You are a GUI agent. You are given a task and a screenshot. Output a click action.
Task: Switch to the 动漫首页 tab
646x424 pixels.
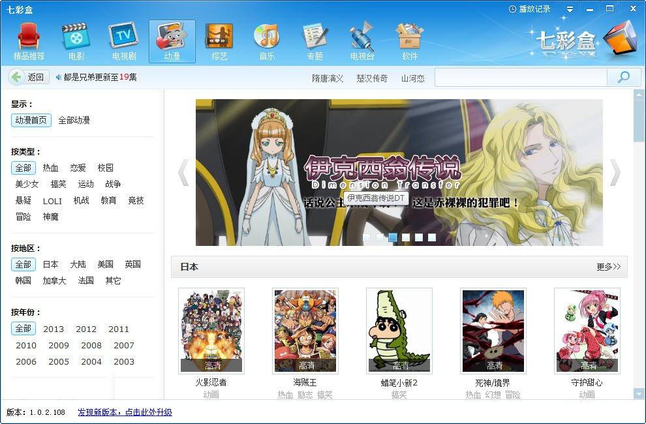click(x=31, y=120)
